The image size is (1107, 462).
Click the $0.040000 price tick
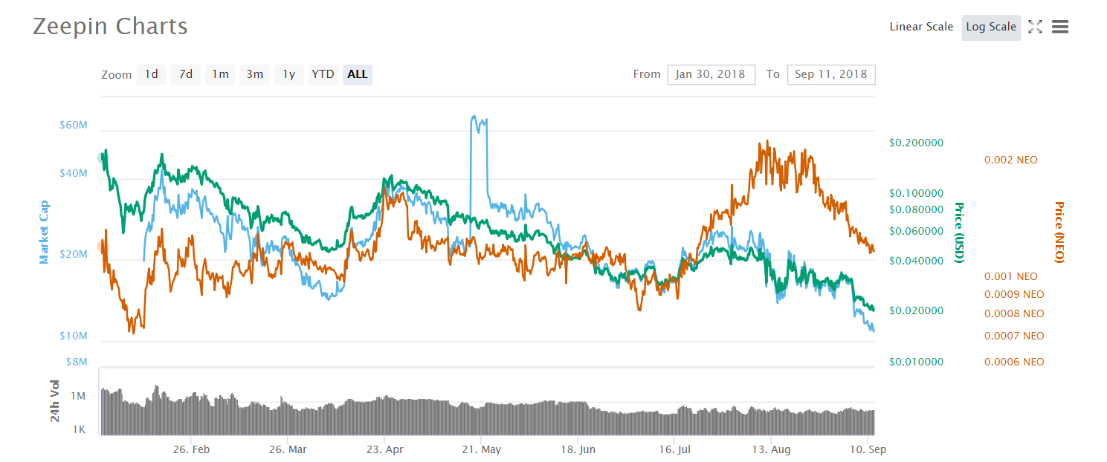pos(916,261)
